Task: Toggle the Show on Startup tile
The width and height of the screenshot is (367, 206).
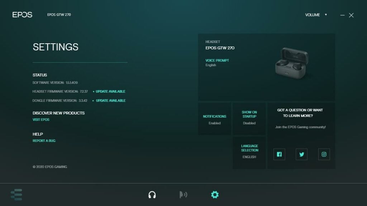Action: 249,118
